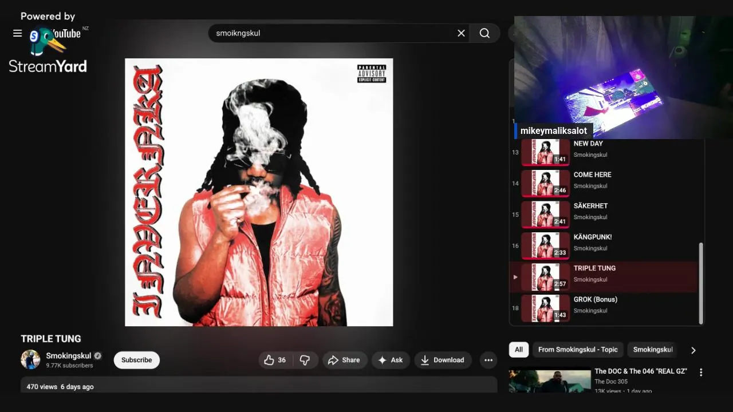733x412 pixels.
Task: Click the SÄKERHET track thumbnail
Action: [545, 215]
